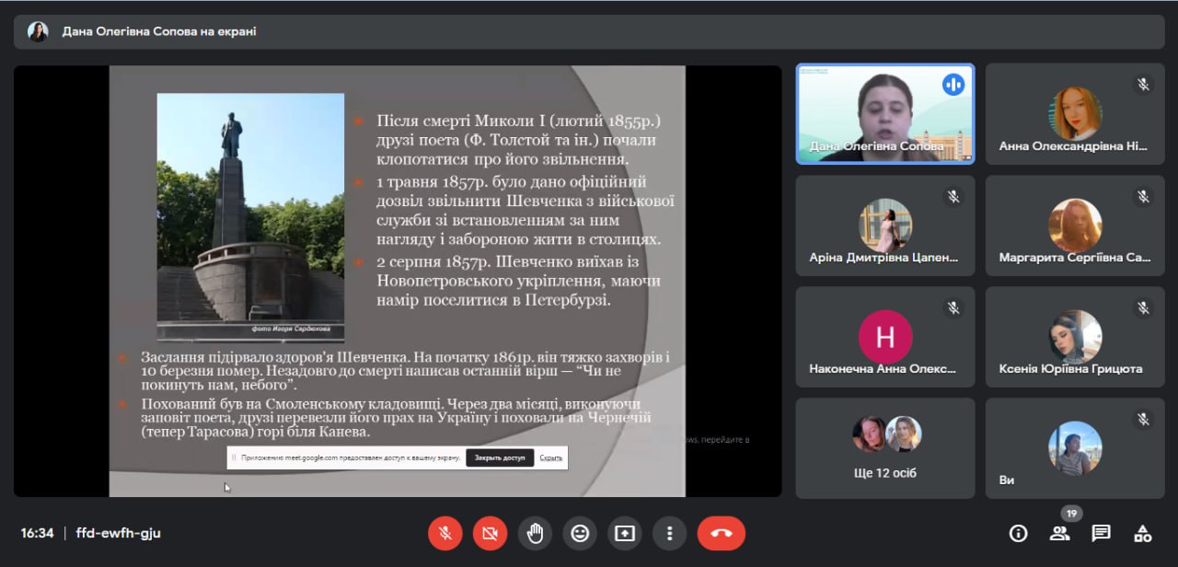Click the name label 'Аріна Дмитрівна Цапен...'
This screenshot has height=567, width=1178.
point(883,258)
